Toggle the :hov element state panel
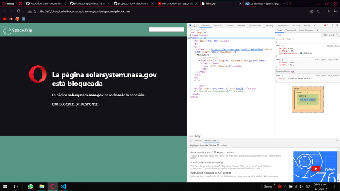The image size is (340, 191). tap(325, 34)
